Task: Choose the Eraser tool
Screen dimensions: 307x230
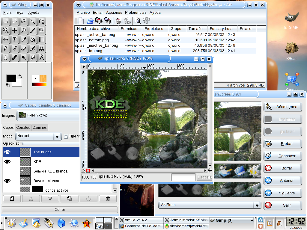Action: (x=24, y=49)
